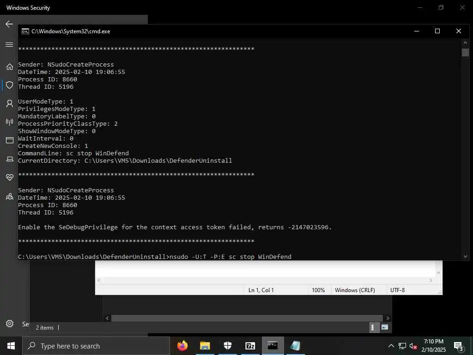Click the SeDebugPrivilege failed error line

point(175,227)
